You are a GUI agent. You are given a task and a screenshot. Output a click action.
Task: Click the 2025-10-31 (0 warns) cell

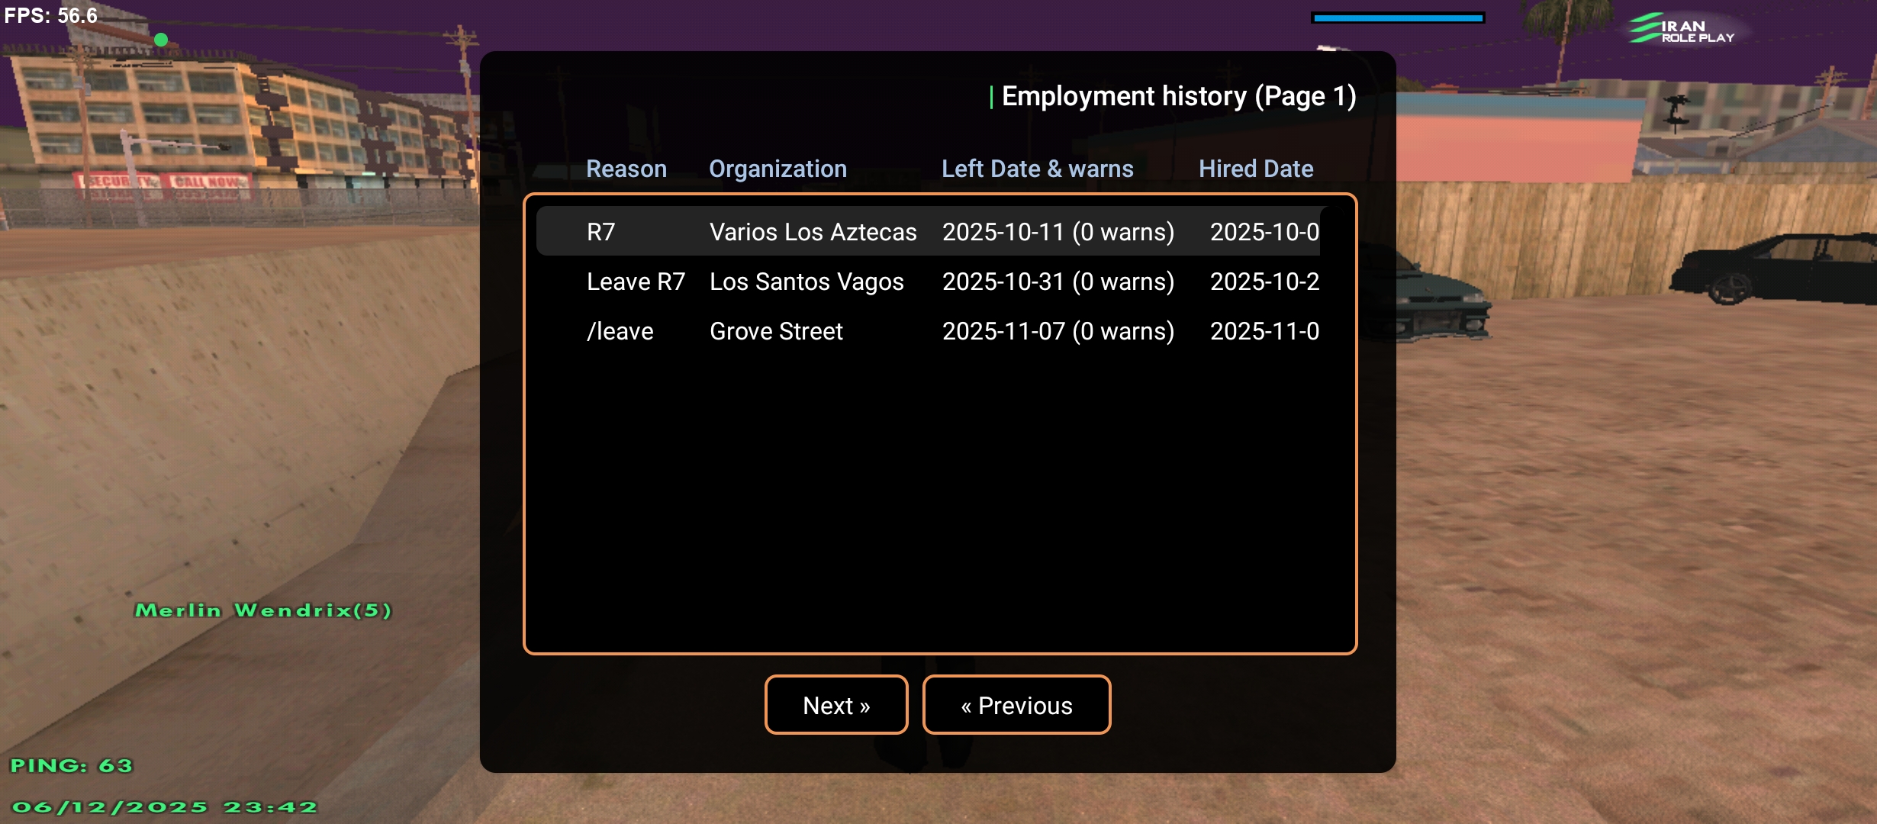click(1058, 282)
